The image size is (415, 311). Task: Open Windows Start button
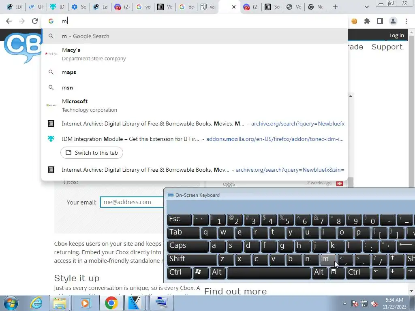click(11, 303)
